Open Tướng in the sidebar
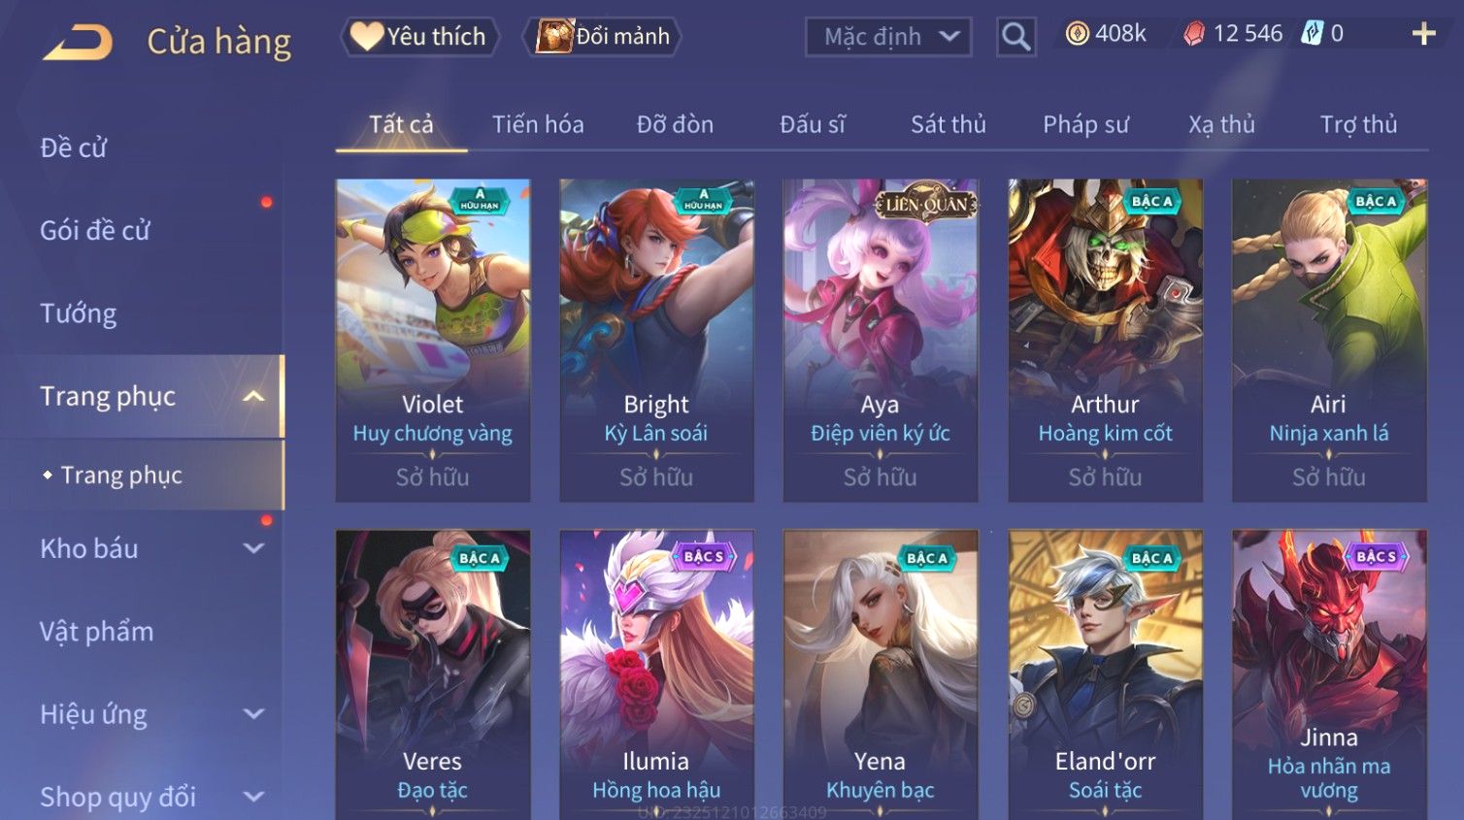1464x820 pixels. [x=78, y=313]
